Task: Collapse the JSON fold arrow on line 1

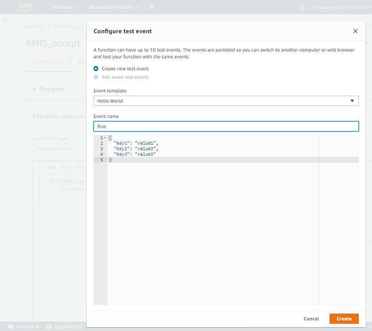Action: point(105,138)
